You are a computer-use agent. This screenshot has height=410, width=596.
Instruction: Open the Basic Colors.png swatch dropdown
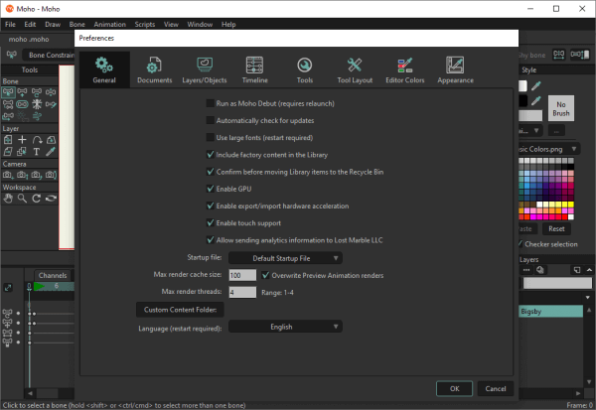549,149
